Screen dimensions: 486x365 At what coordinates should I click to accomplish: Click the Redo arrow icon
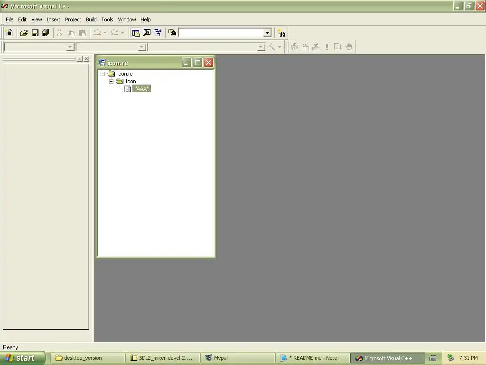click(115, 33)
